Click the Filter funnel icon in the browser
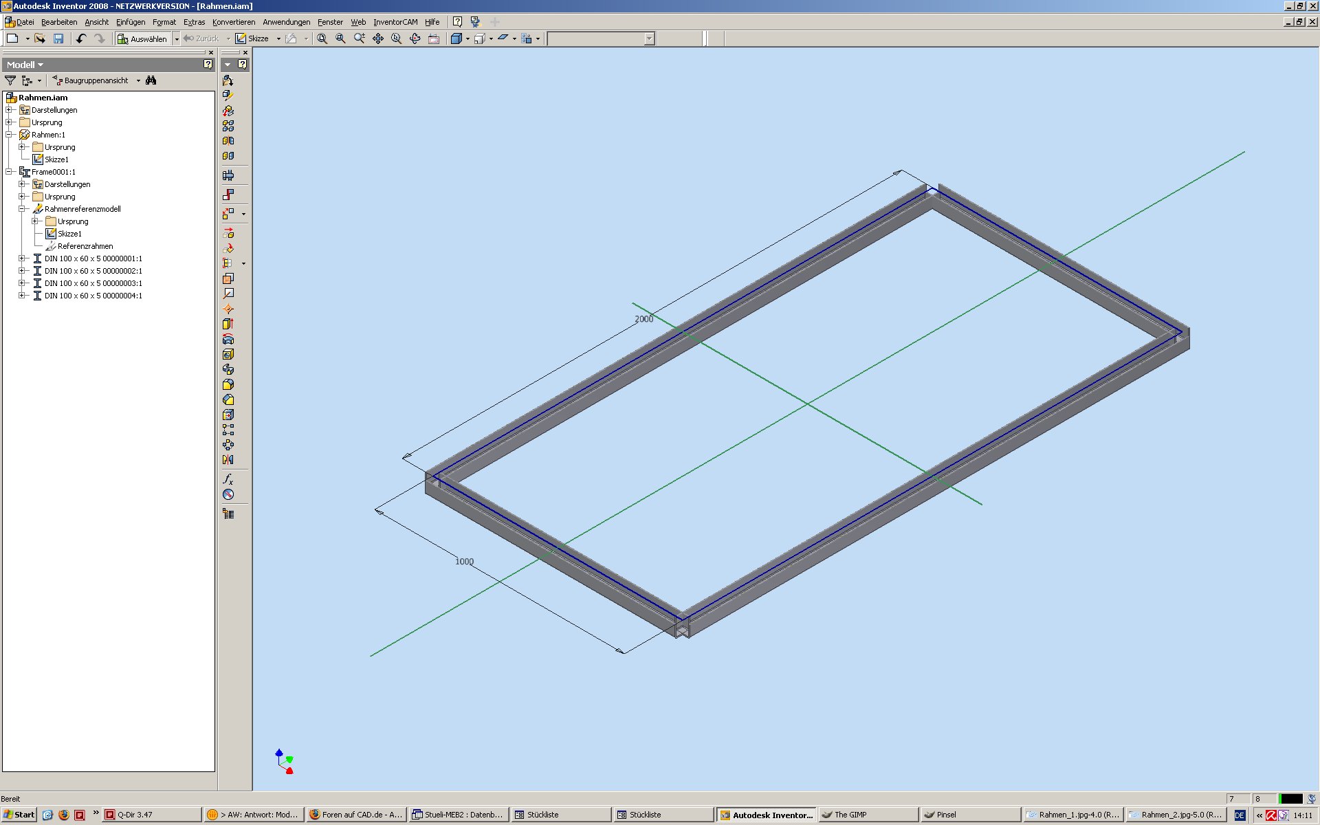 [x=10, y=80]
